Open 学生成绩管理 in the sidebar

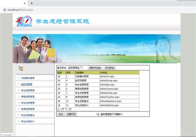[28, 103]
